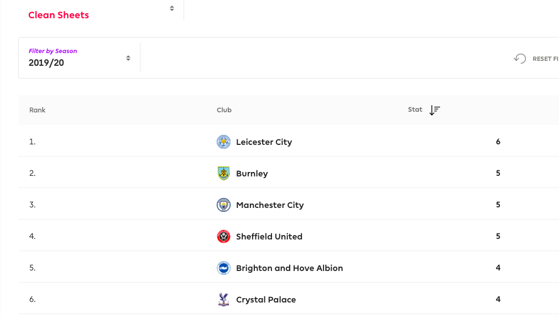Click the RESET FILTERS button text
This screenshot has width=559, height=318.
tap(545, 59)
